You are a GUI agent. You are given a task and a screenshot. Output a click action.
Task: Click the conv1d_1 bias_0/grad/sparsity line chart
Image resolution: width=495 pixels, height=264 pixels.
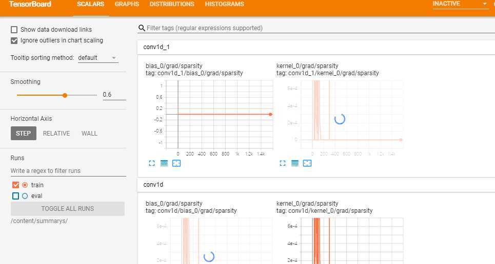[x=219, y=115]
